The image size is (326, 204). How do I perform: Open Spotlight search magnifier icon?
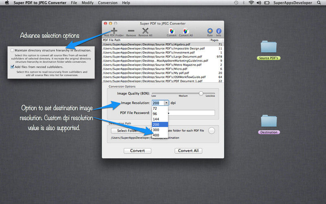click(319, 3)
